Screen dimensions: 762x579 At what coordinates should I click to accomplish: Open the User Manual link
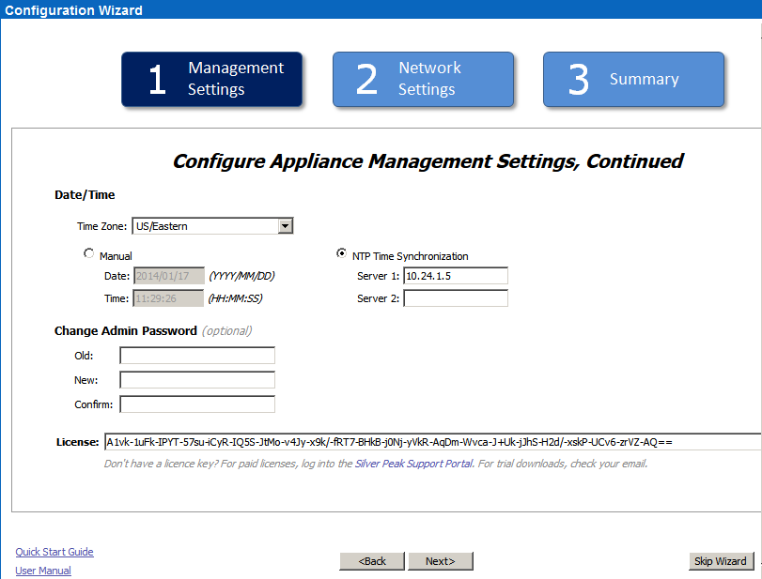point(43,571)
